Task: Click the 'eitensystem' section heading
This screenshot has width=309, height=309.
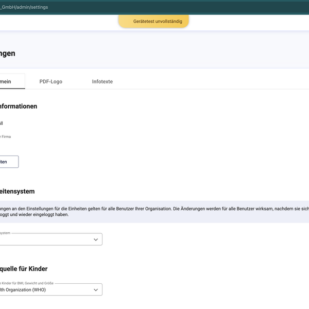Action: pyautogui.click(x=17, y=192)
